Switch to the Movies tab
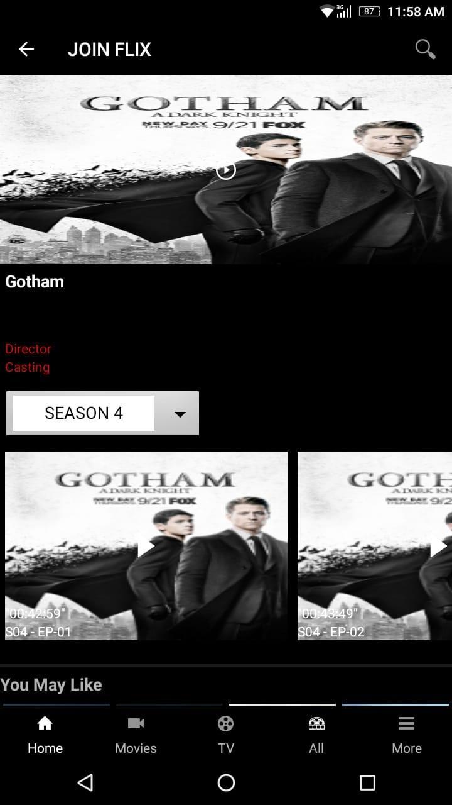 [x=136, y=735]
